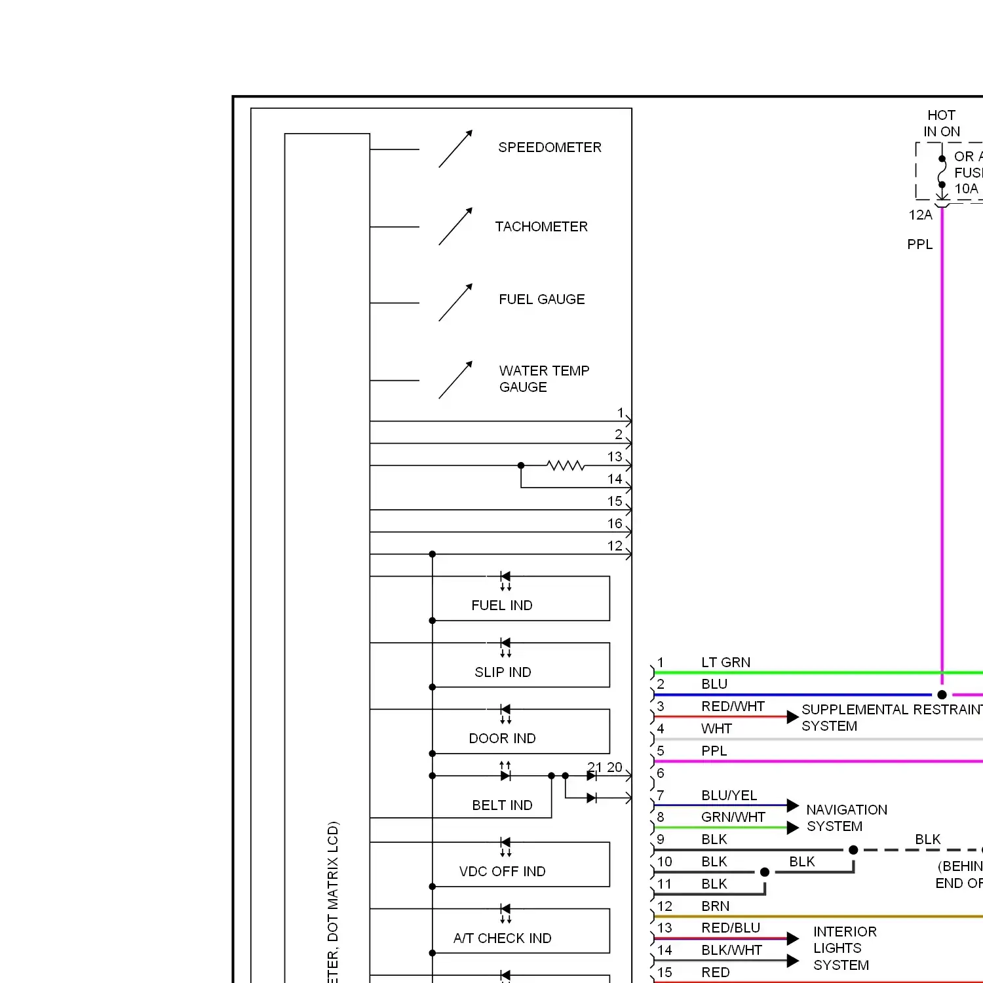Click the NAVIGATION SYSTEM label
The height and width of the screenshot is (983, 983).
pos(847,819)
